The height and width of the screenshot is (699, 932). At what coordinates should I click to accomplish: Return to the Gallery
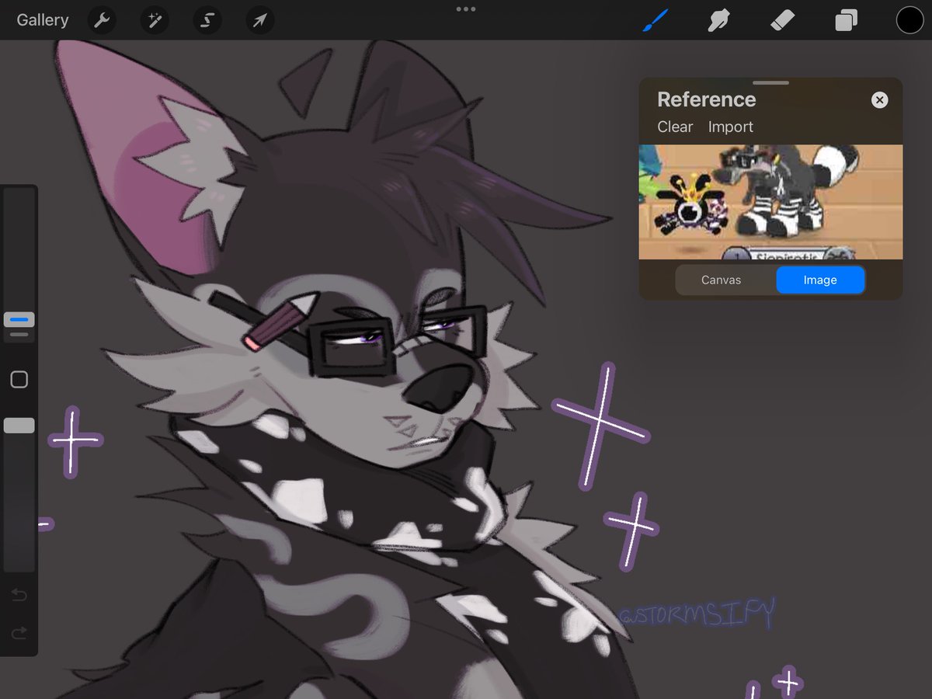(42, 20)
